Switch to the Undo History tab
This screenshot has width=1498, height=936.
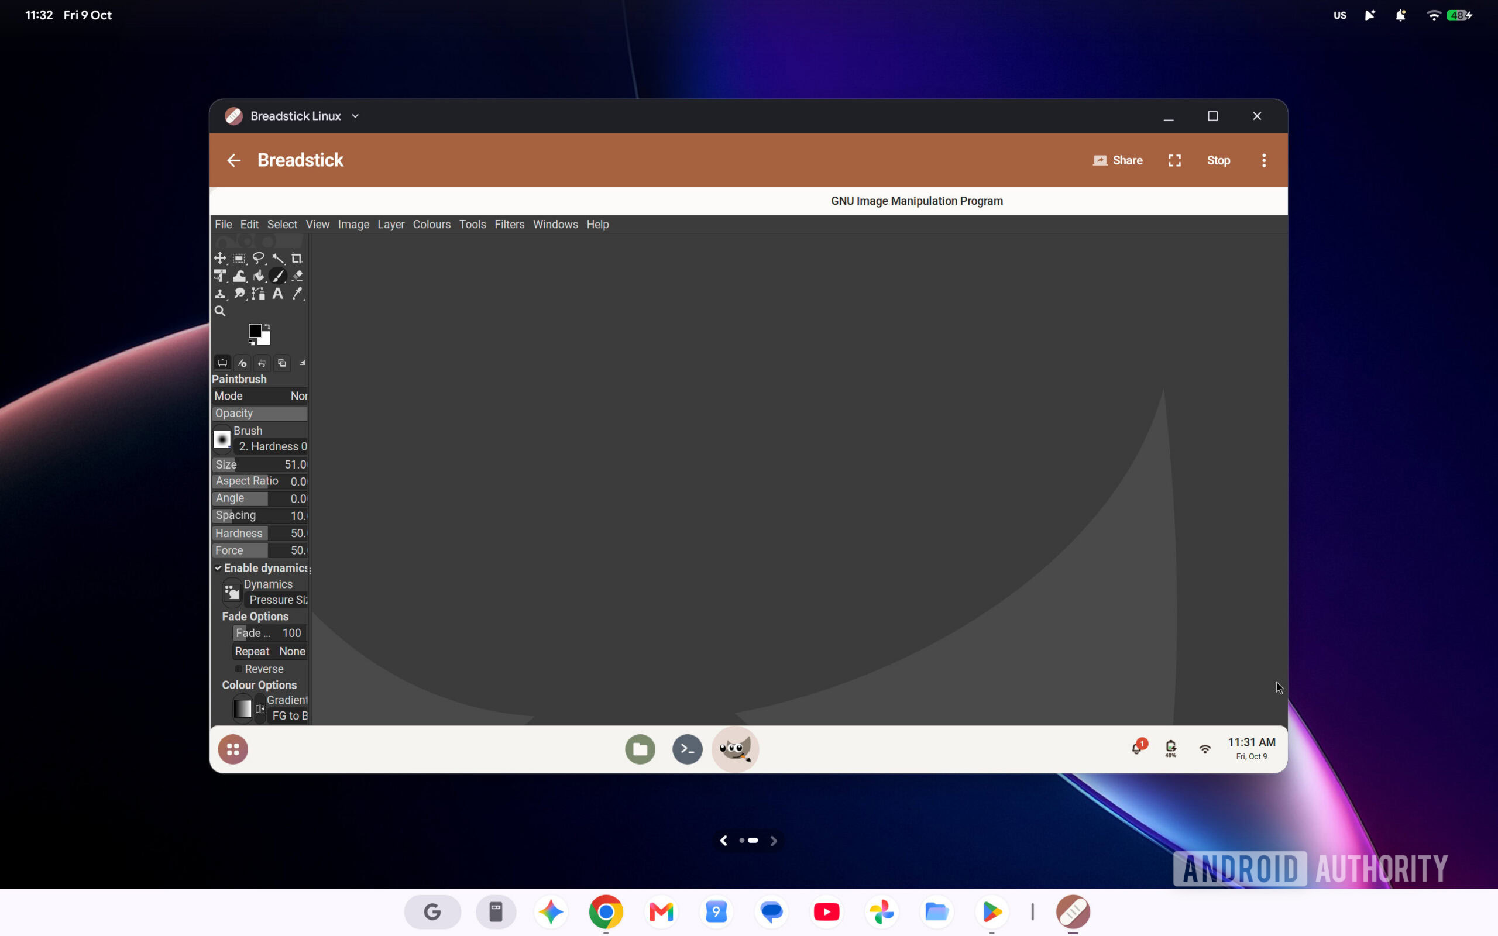[x=262, y=363]
